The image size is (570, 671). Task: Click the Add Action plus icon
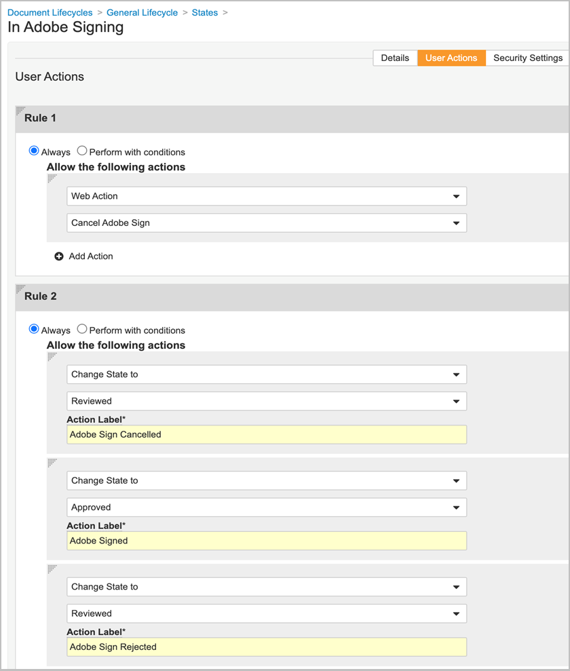(59, 256)
